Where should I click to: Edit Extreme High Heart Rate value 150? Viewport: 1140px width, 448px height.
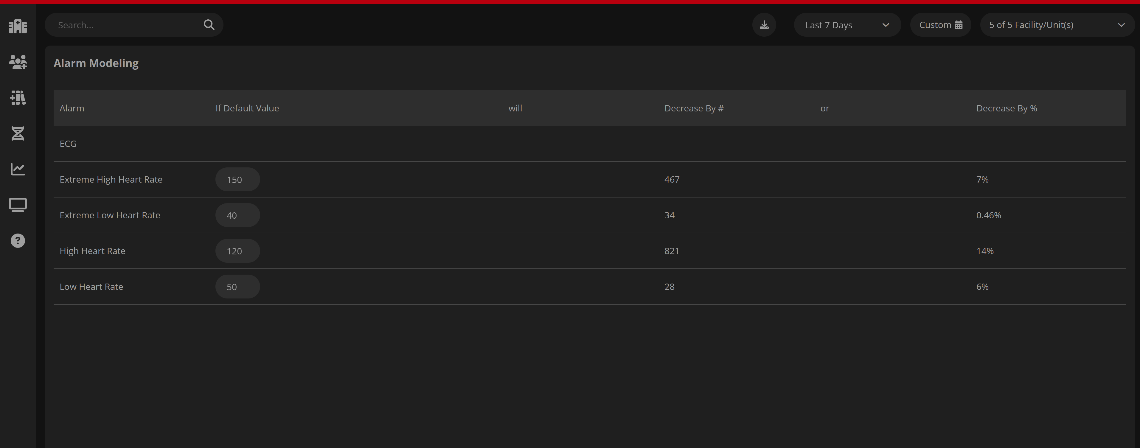238,180
